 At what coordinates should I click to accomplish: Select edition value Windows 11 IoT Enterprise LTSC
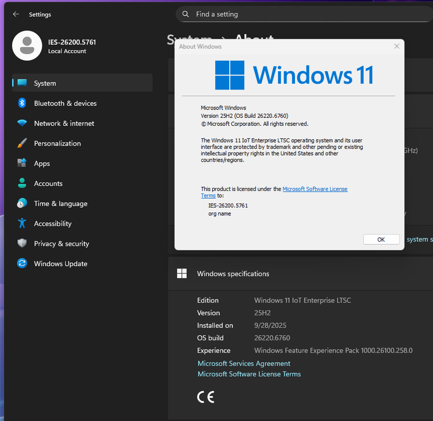pos(302,300)
